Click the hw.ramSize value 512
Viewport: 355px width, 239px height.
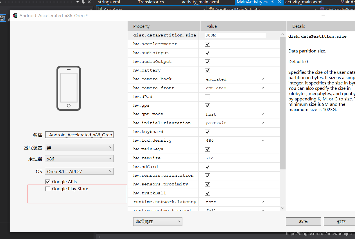coord(209,158)
